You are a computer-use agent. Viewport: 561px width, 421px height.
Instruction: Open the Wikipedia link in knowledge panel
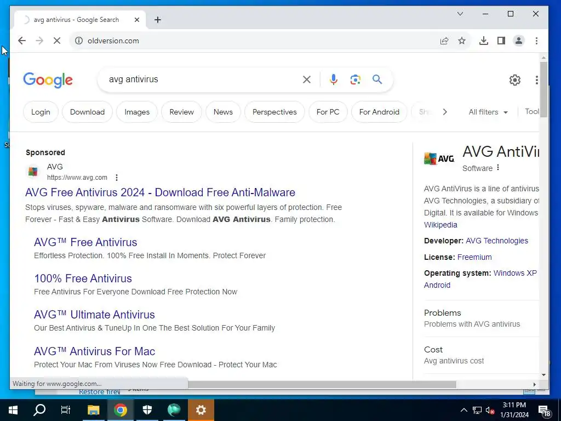440,225
